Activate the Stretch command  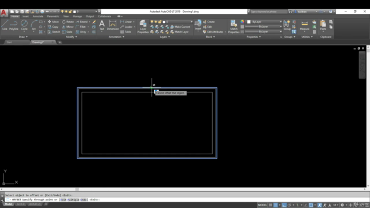pos(54,32)
